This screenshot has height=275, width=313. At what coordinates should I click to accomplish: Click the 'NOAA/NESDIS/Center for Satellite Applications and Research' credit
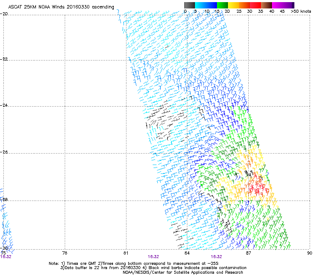[x=183, y=272]
